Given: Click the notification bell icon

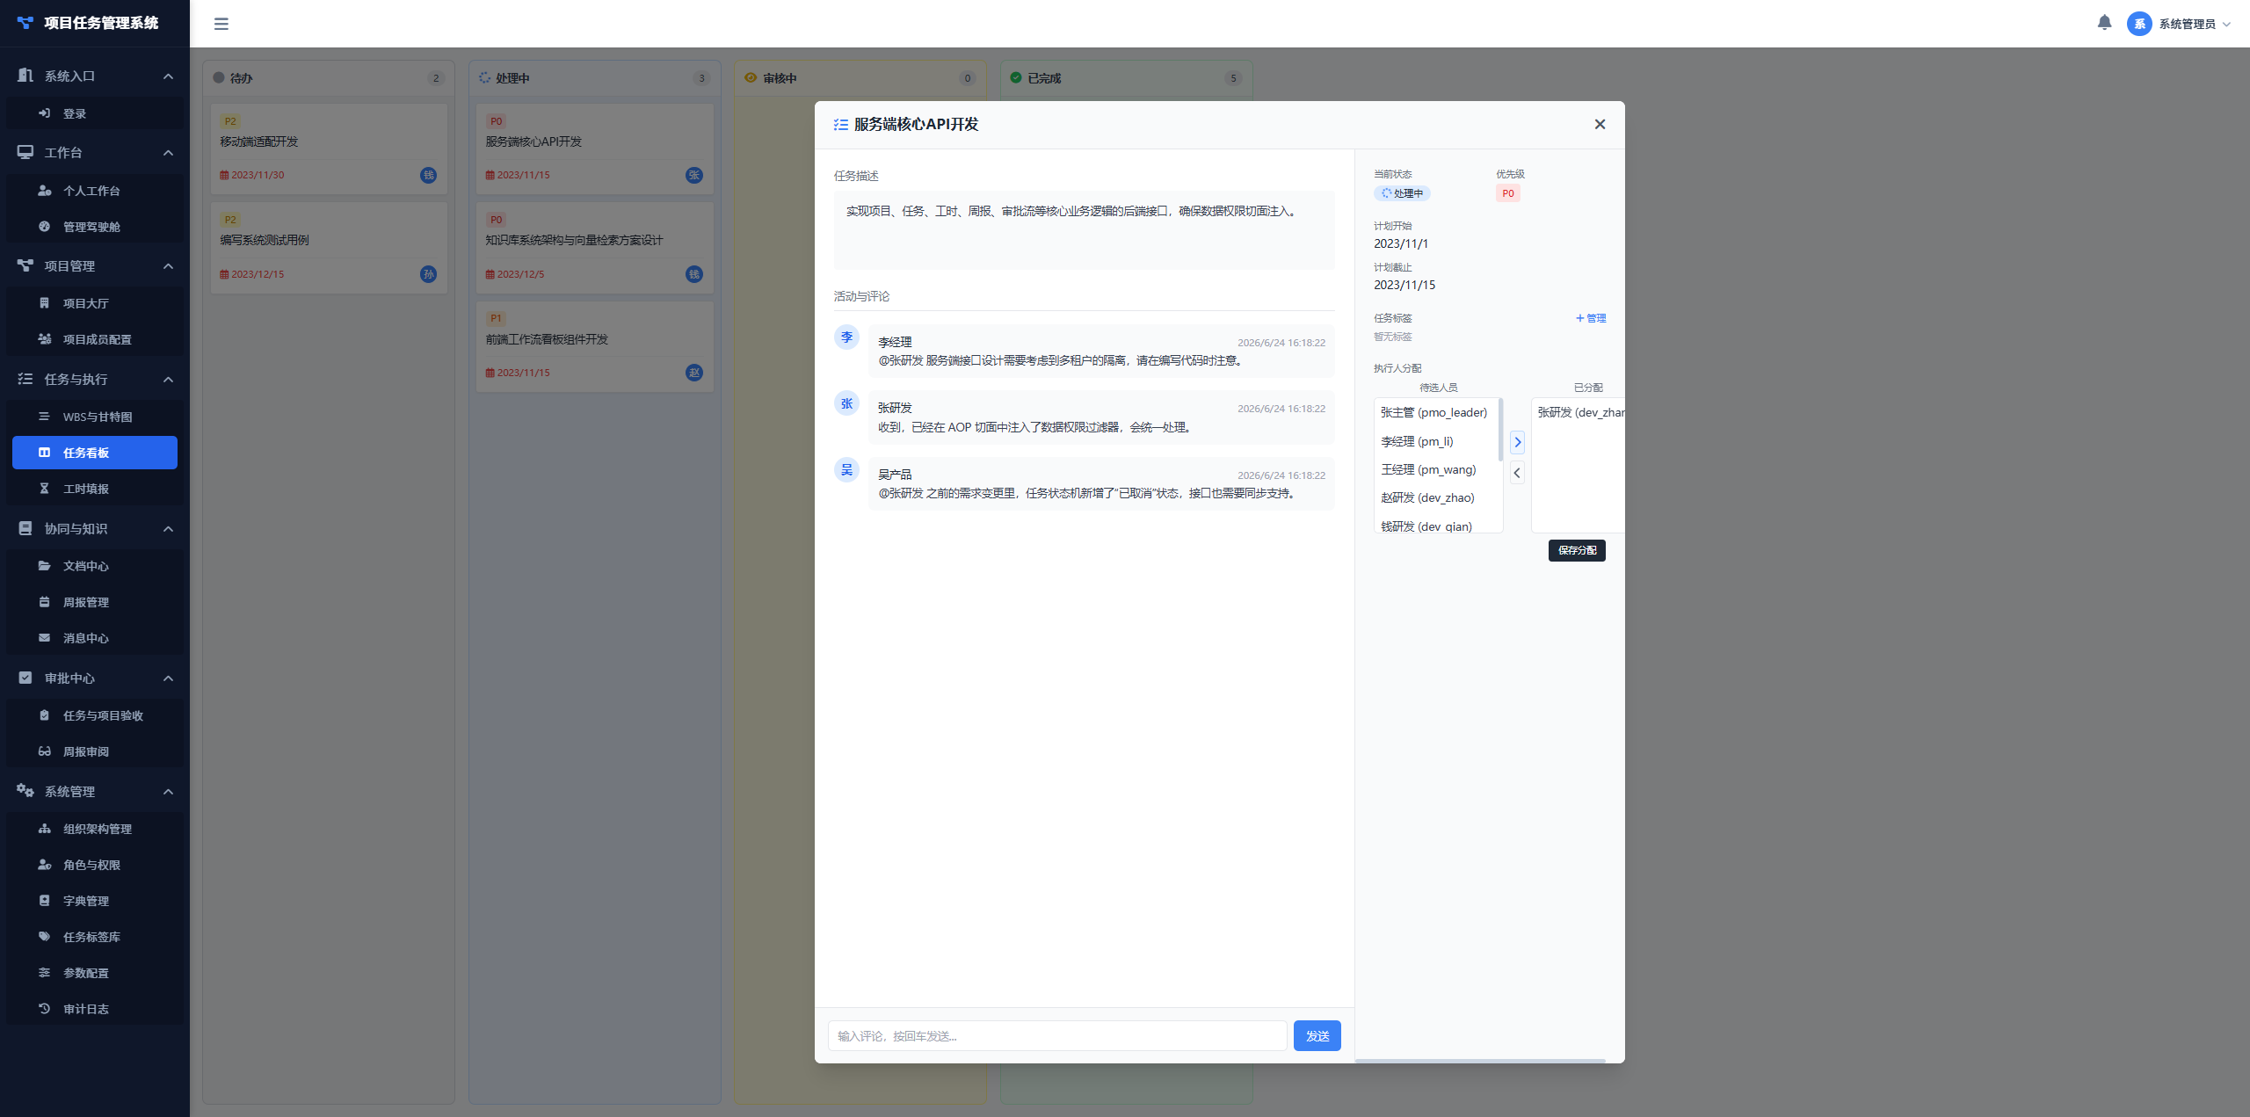Looking at the screenshot, I should click(x=2104, y=23).
